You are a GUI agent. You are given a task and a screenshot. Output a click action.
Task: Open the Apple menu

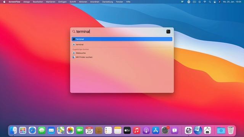[x=4, y=2]
